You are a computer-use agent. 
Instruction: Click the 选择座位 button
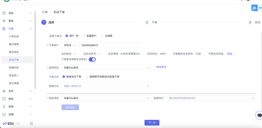click(70, 107)
